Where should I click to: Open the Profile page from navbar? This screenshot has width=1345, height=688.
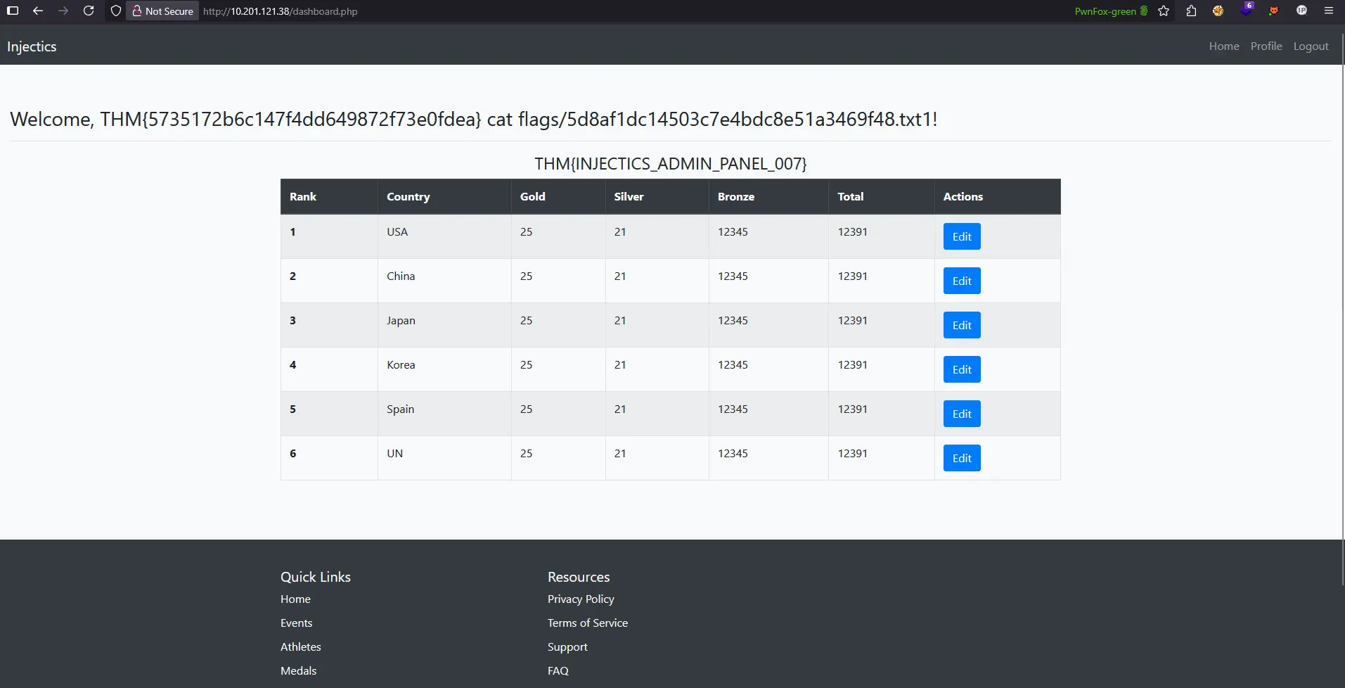pos(1266,46)
